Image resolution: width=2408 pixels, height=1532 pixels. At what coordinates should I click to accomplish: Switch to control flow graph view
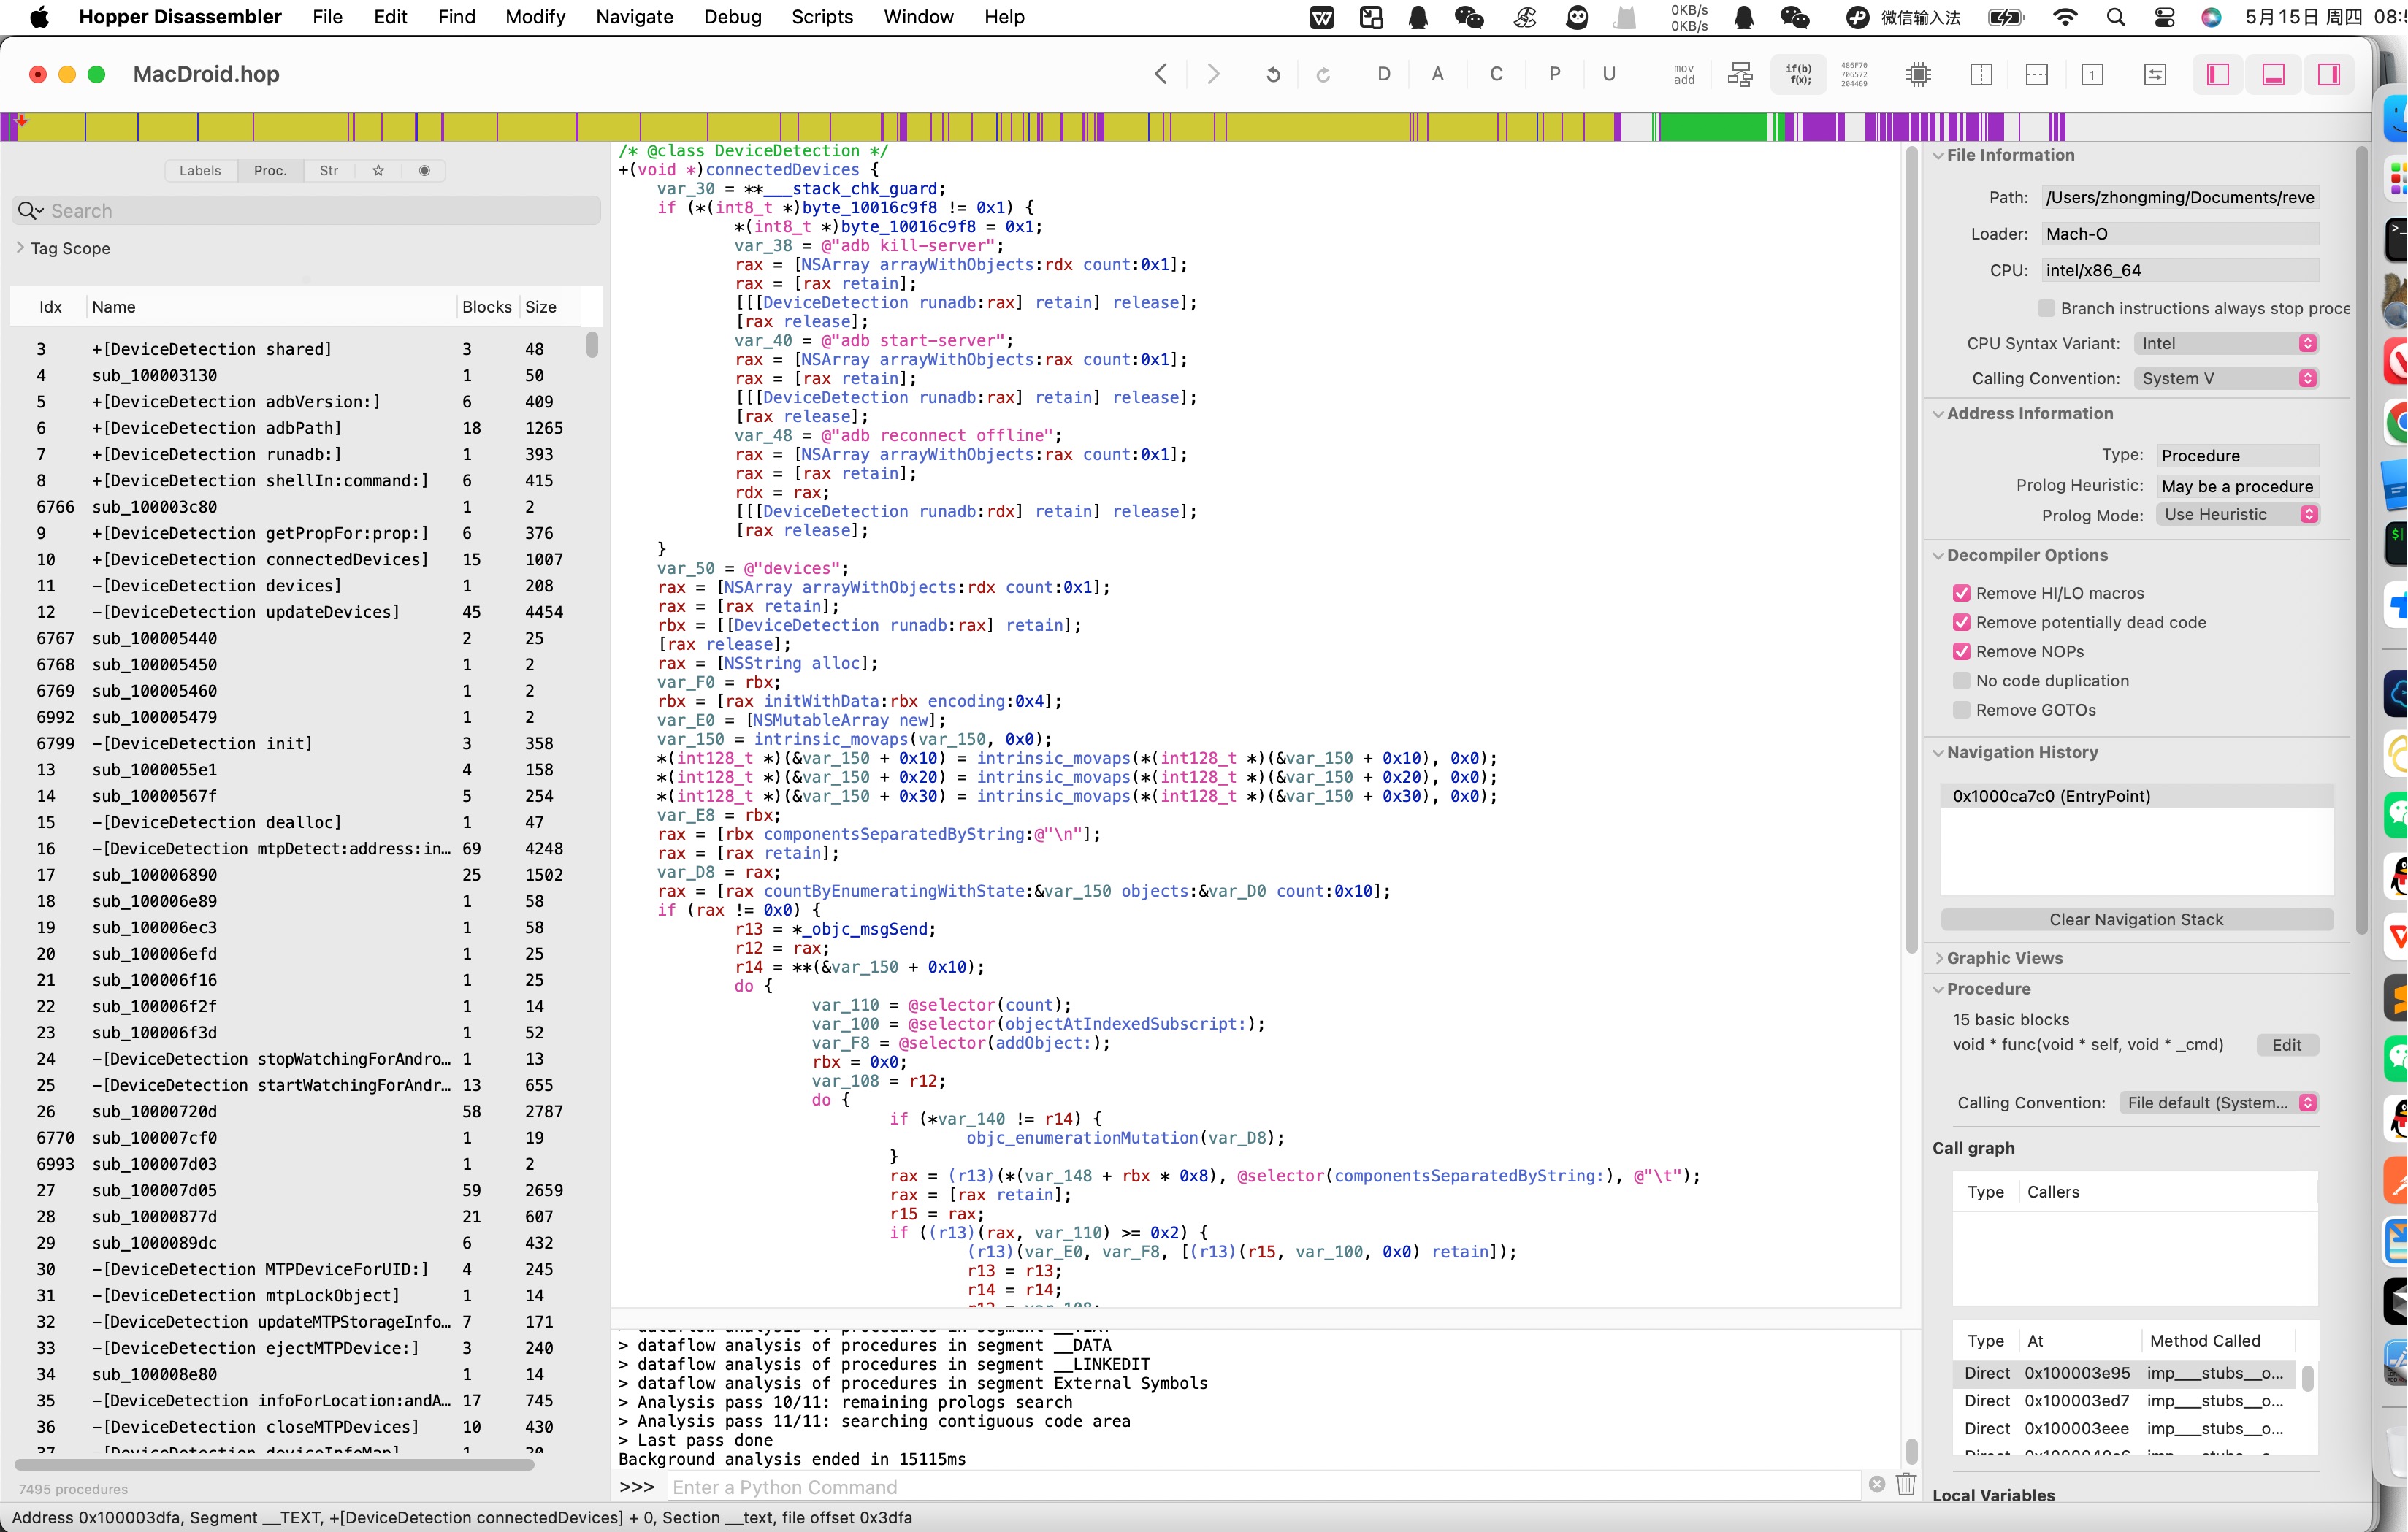click(1740, 75)
